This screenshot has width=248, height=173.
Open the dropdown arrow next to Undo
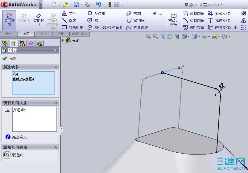coord(104,5)
